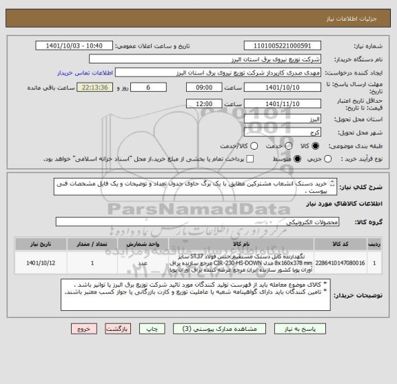Click the request creator field مهدی صدری
The height and width of the screenshot is (384, 397).
(x=218, y=72)
